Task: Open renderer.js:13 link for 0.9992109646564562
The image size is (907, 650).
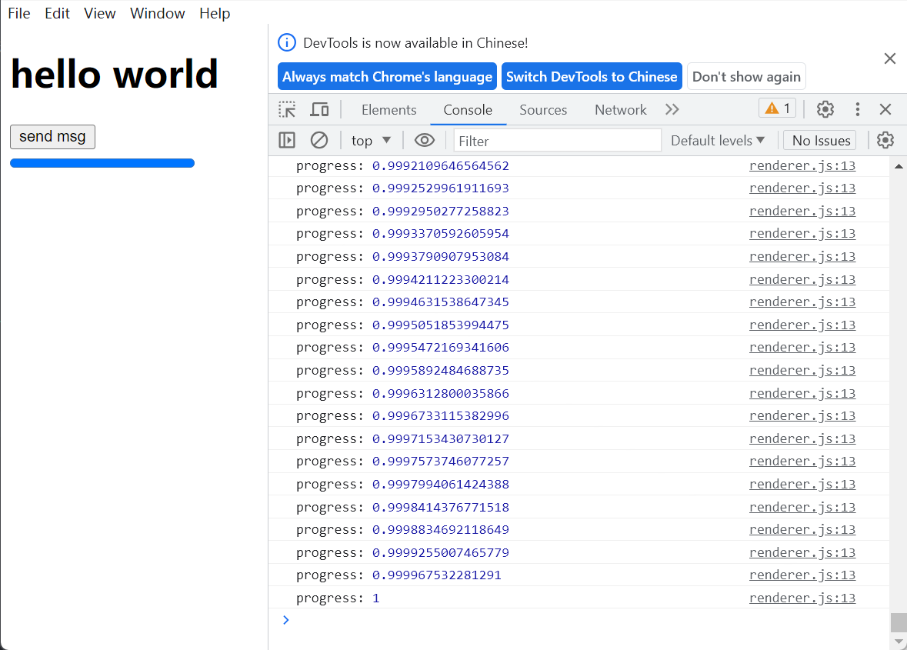Action: point(802,165)
